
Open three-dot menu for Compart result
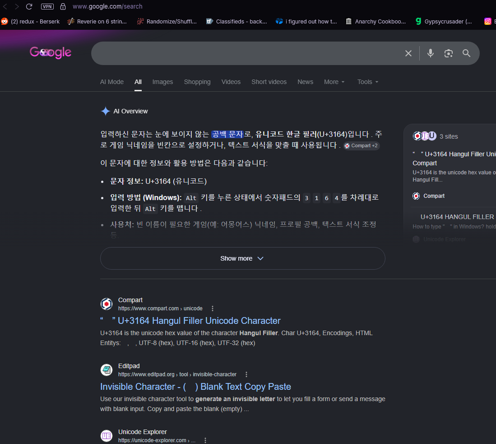pyautogui.click(x=213, y=308)
